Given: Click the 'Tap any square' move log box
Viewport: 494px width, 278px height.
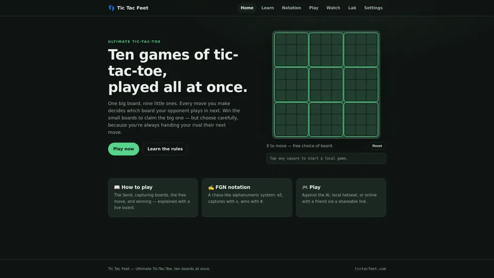Looking at the screenshot, I should 326,159.
